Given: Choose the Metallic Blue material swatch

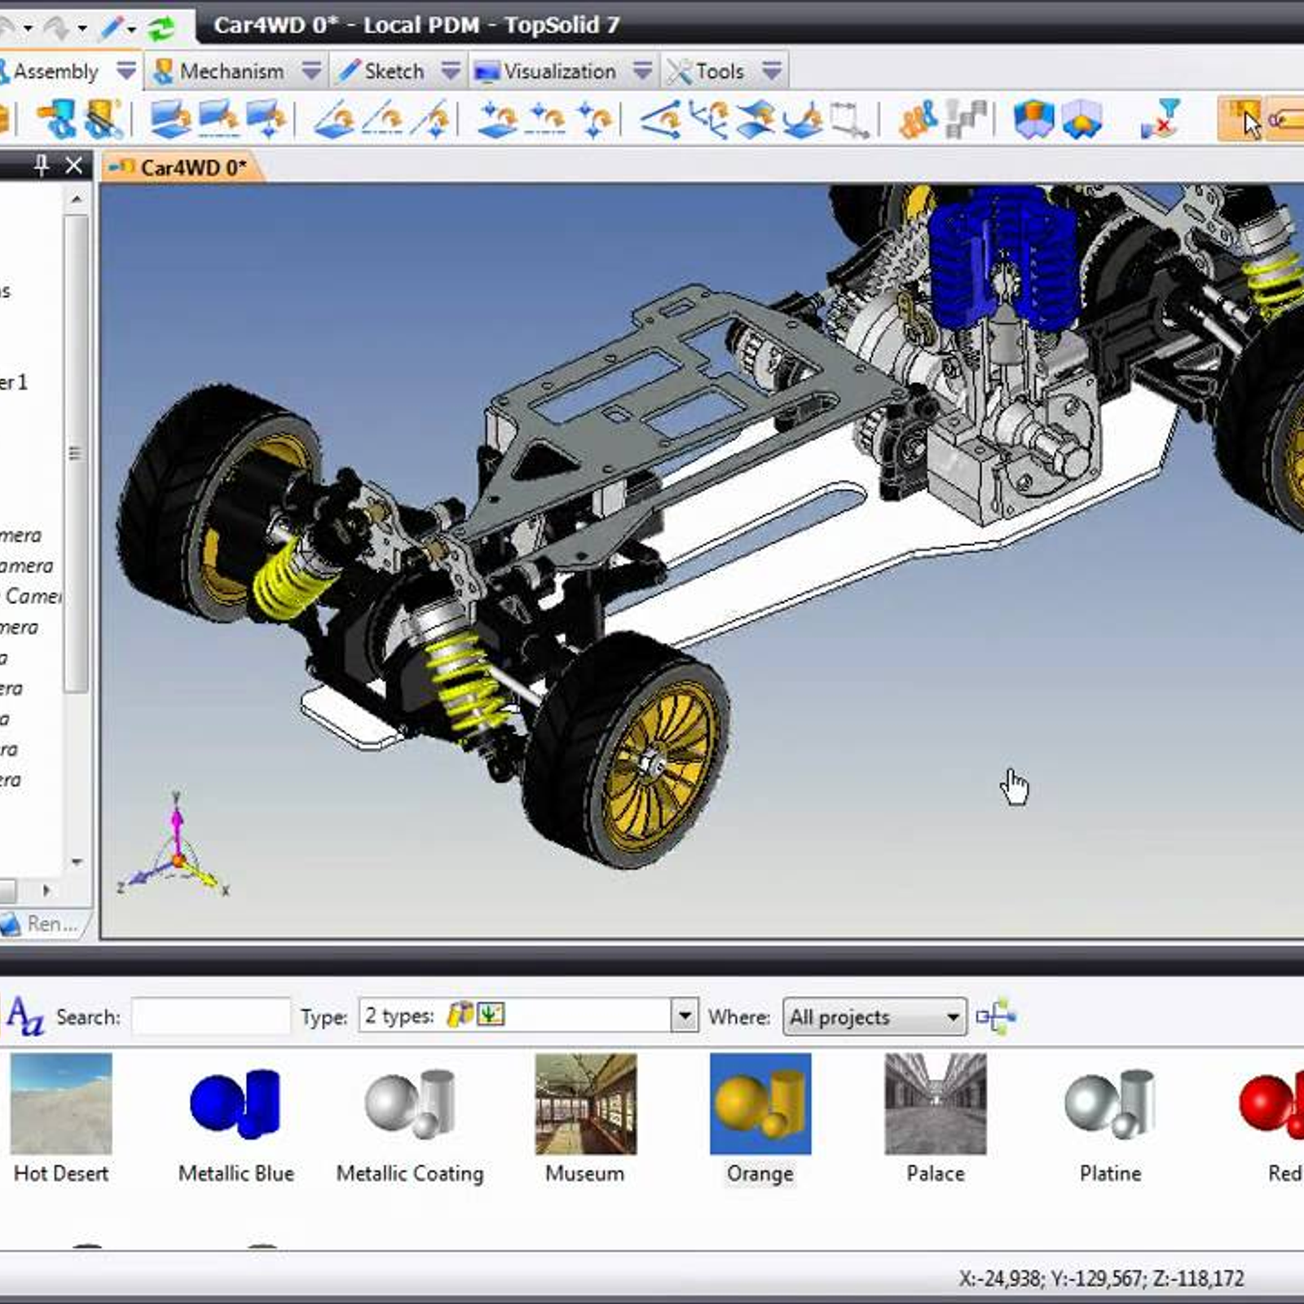Looking at the screenshot, I should point(236,1108).
